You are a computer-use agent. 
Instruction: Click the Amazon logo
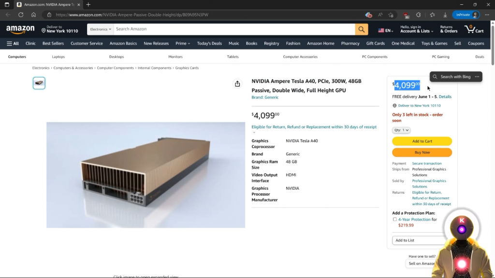point(20,29)
